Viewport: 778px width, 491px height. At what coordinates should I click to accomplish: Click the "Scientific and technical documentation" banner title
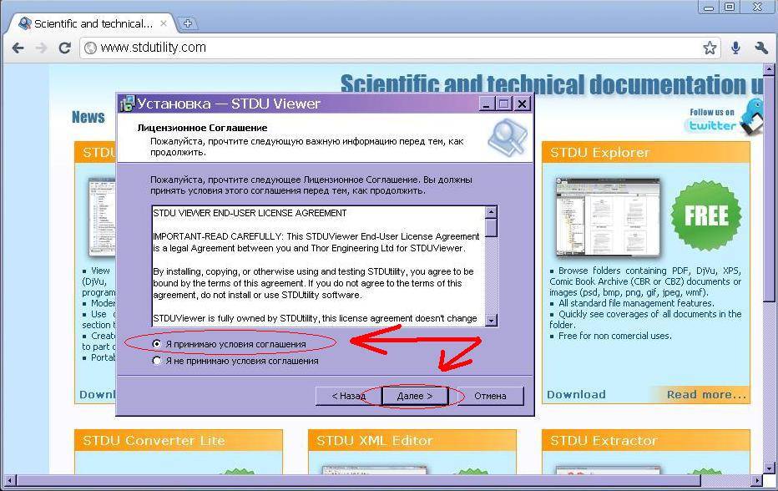[552, 84]
